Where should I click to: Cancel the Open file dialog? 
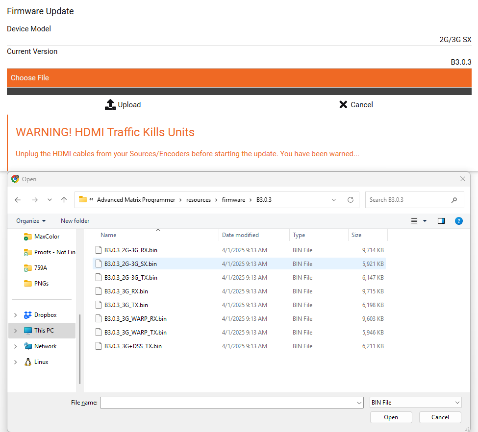[440, 417]
